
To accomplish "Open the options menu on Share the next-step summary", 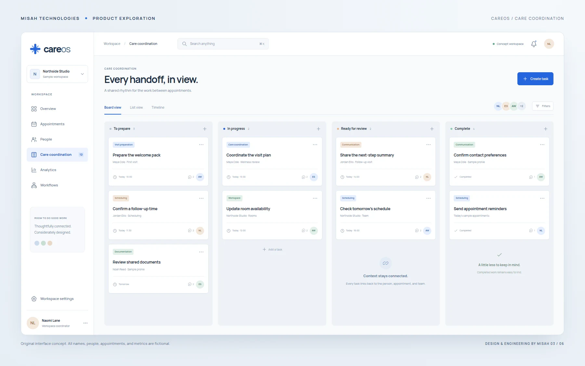I will (x=428, y=145).
